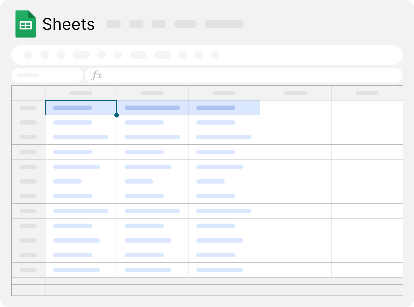Click the Sheets title text

point(68,24)
